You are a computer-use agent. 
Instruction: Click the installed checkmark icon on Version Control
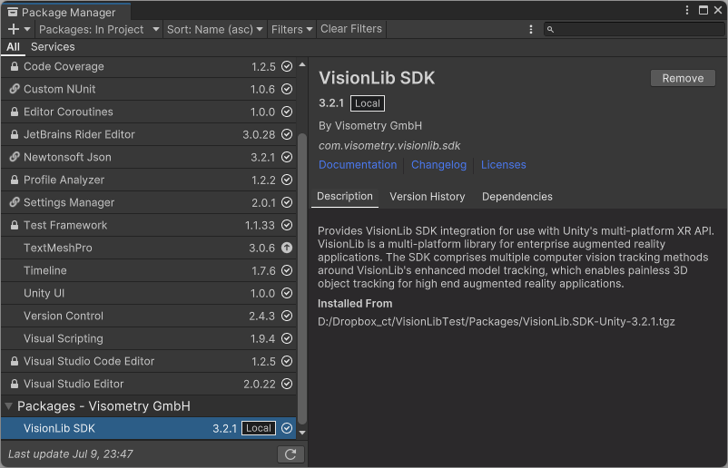point(287,316)
